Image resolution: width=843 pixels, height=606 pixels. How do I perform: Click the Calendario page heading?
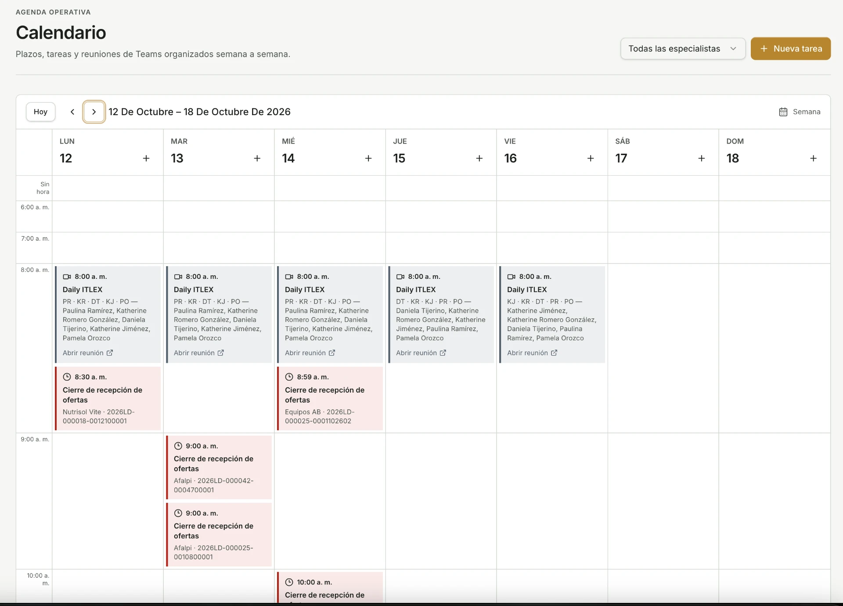tap(61, 32)
